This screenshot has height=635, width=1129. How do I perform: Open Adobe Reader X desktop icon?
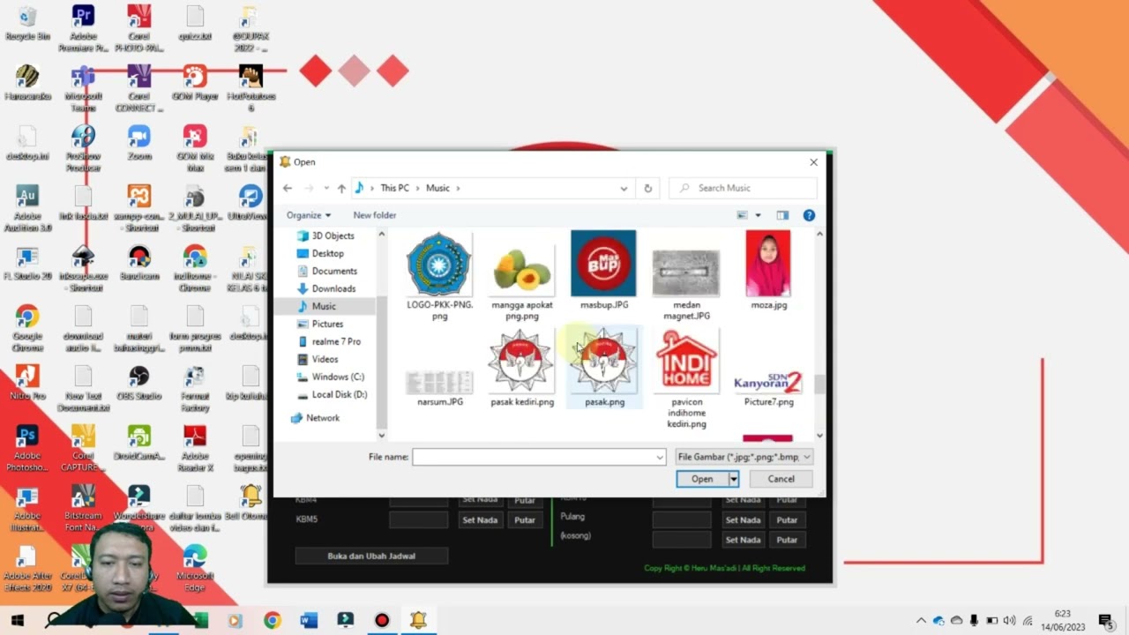click(x=195, y=448)
